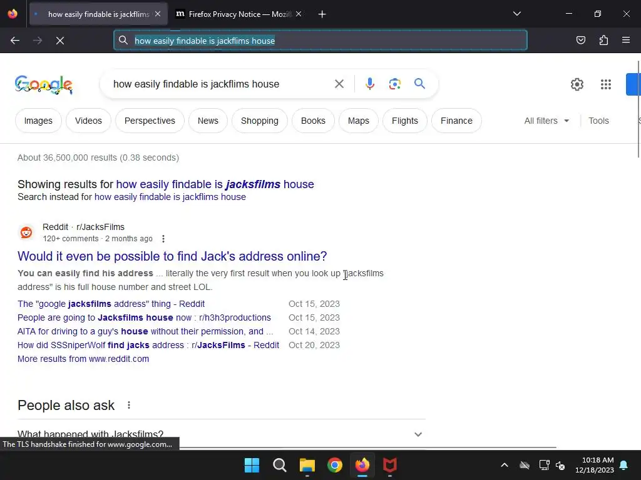
Task: Click corrected query link with jacksfilms
Action: coord(215,184)
